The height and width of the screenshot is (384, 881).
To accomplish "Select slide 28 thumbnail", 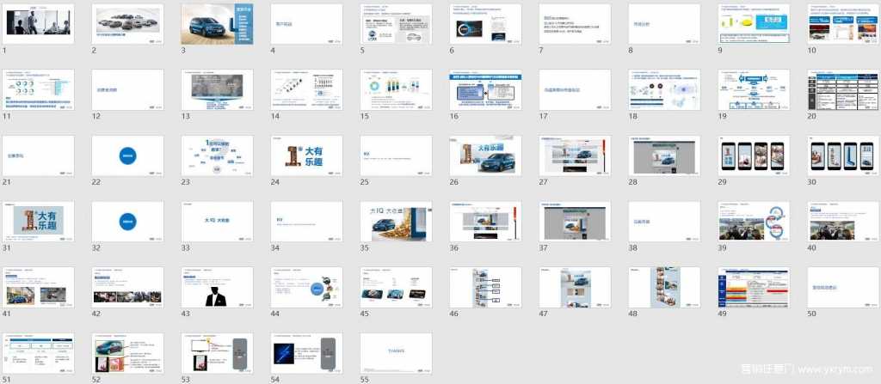I will [664, 155].
